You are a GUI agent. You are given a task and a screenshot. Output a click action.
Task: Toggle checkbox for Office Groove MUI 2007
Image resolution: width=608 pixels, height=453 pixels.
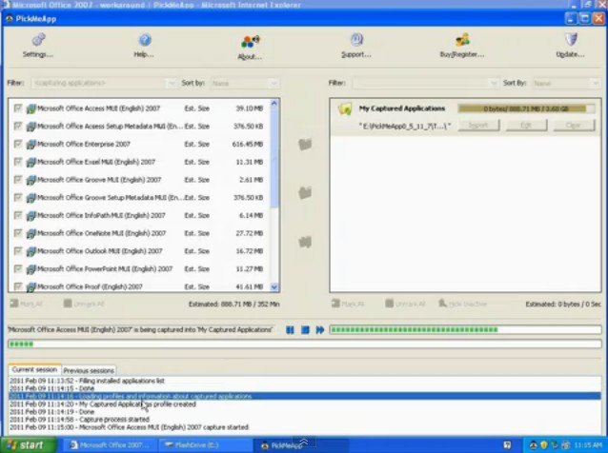pos(18,179)
